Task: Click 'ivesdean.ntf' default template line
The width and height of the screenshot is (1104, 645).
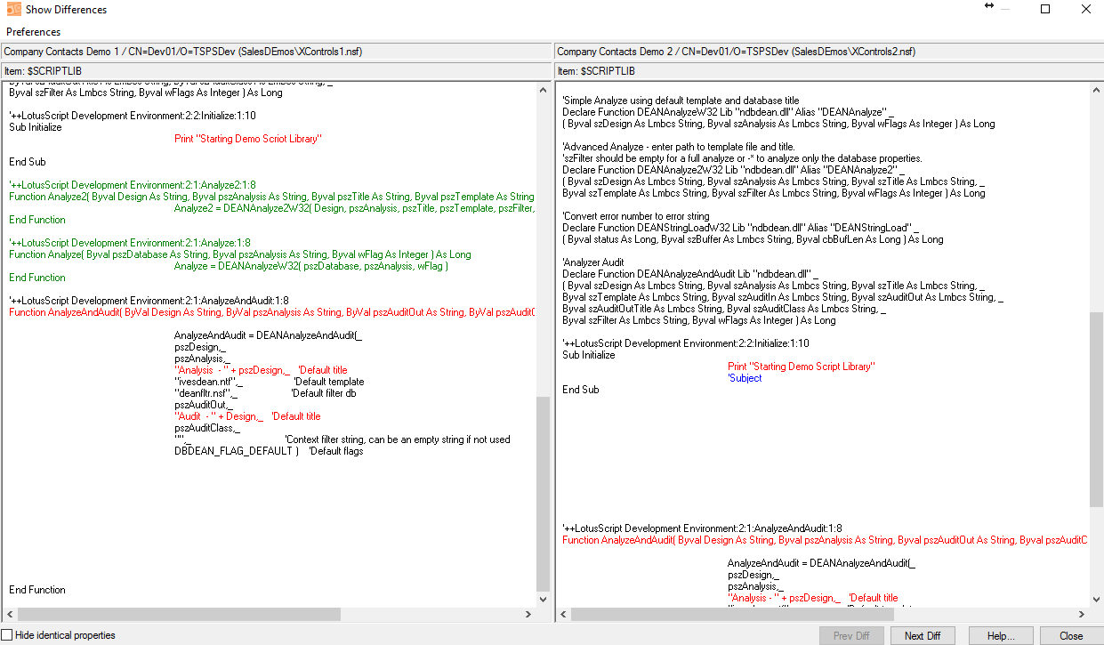Action: pos(269,382)
